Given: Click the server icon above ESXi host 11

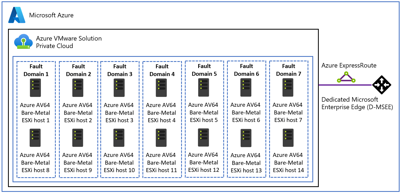Looking at the screenshot, I should [x=161, y=138].
